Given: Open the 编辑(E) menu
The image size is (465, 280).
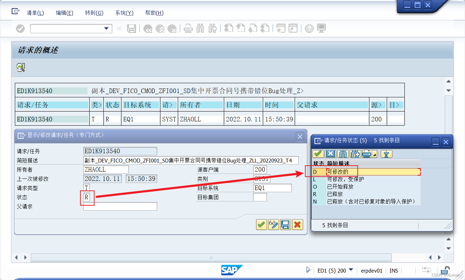Looking at the screenshot, I should pos(64,13).
